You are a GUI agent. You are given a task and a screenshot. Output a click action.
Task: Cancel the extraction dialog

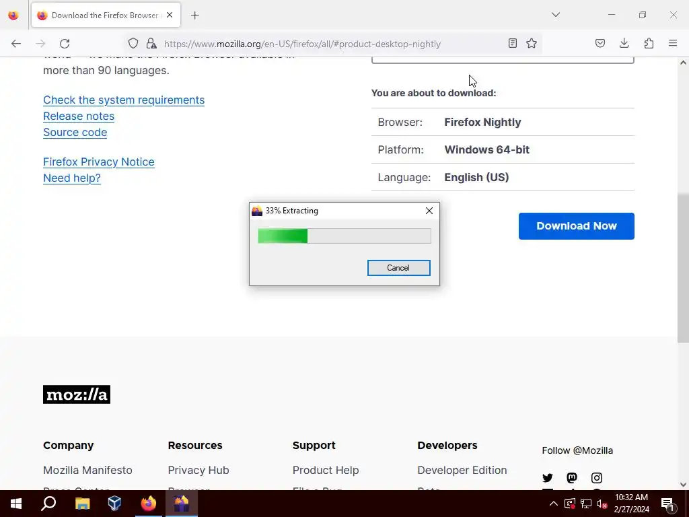(x=398, y=268)
